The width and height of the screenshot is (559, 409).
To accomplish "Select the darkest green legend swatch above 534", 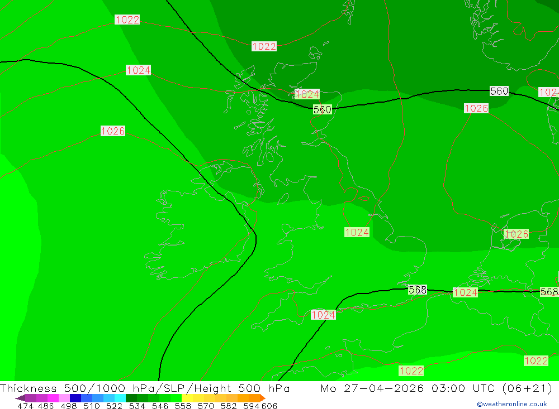I will click(131, 398).
